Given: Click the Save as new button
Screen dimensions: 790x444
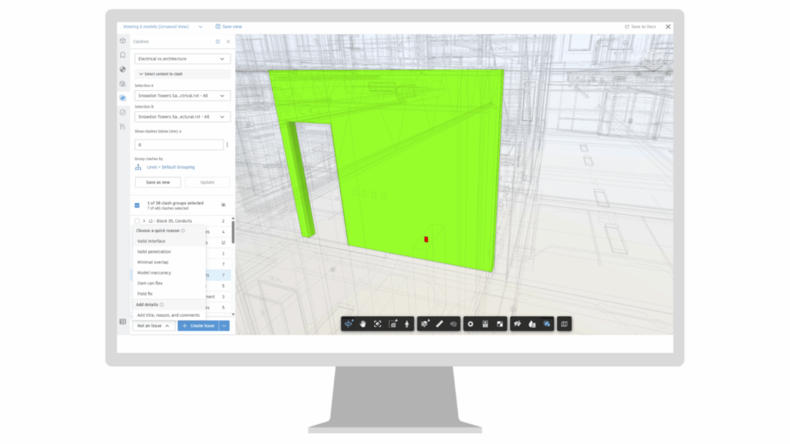Looking at the screenshot, I should point(157,182).
